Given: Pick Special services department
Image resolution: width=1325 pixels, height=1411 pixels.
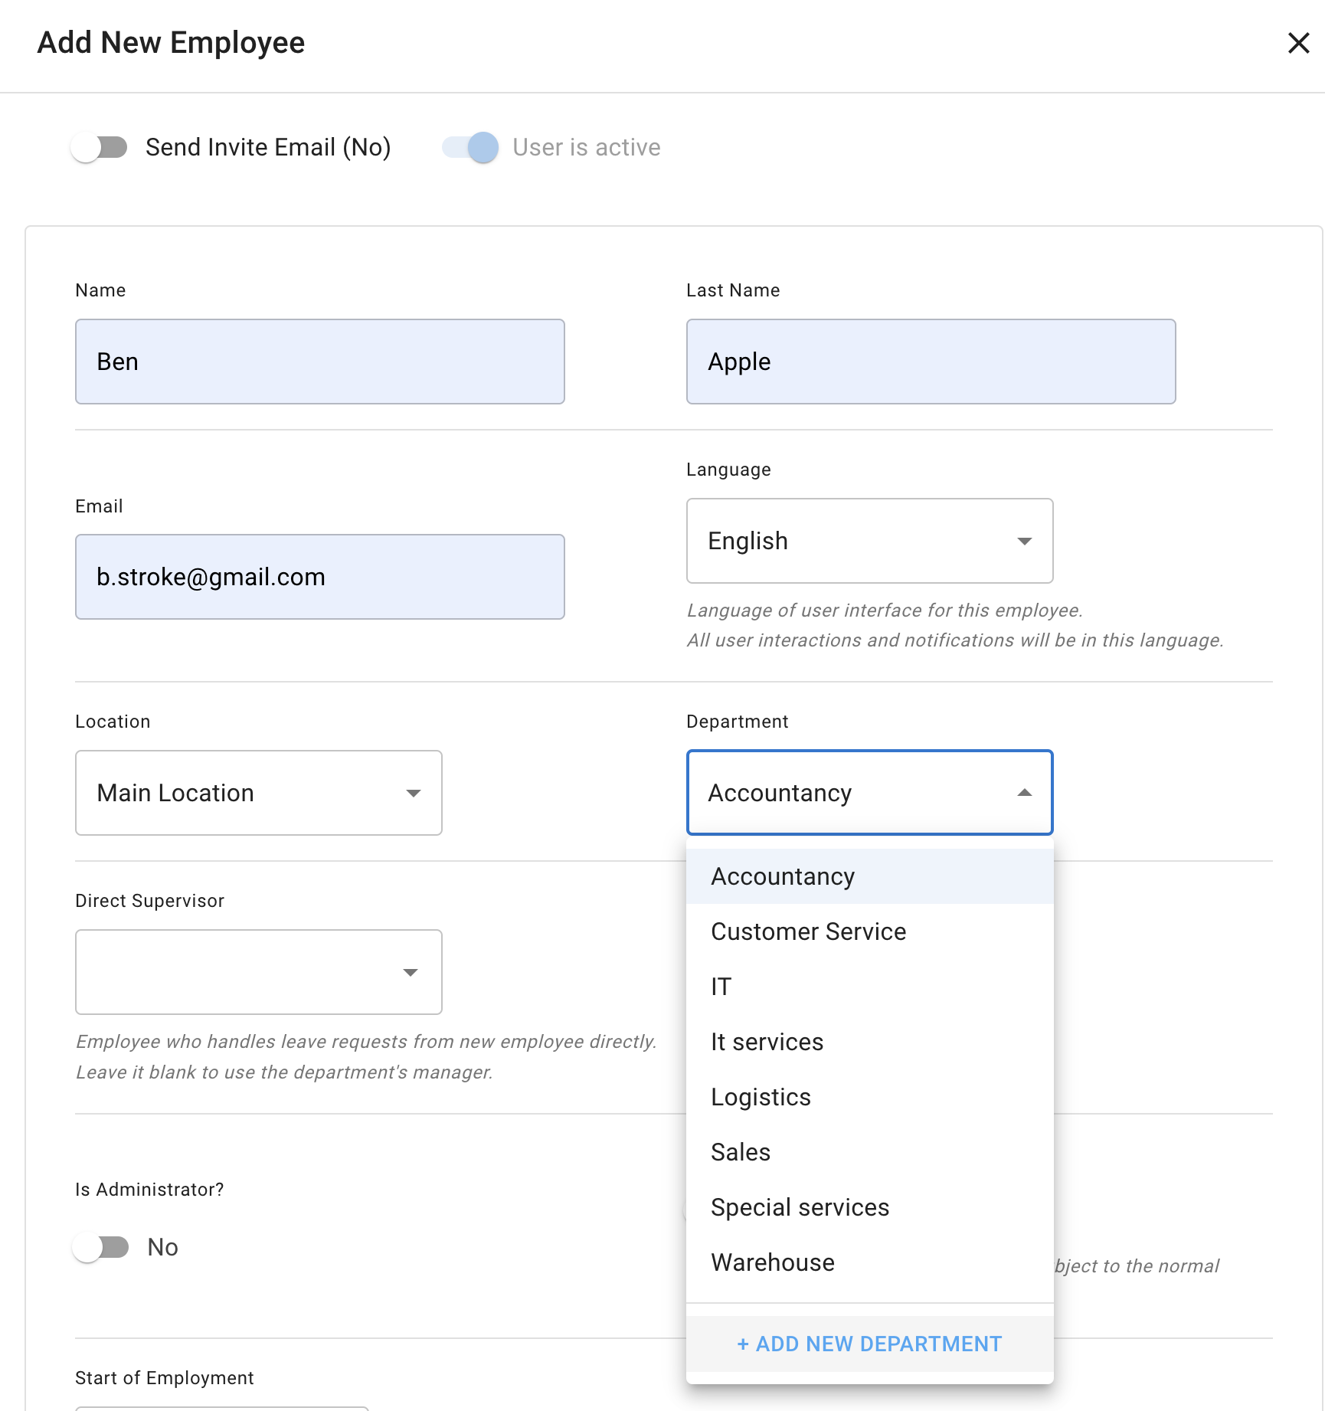Looking at the screenshot, I should point(800,1207).
